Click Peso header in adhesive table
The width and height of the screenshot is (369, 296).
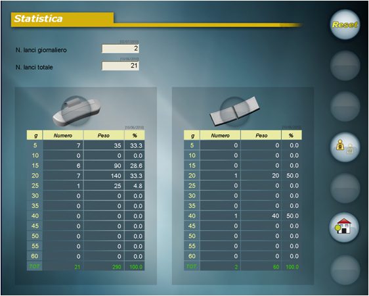261,136
